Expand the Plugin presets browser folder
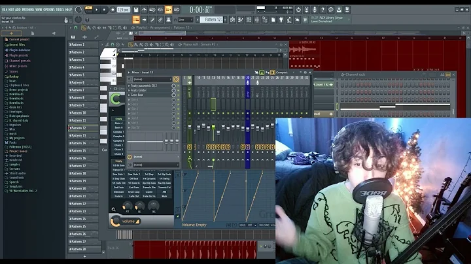This screenshot has height=264, width=471. [x=18, y=56]
